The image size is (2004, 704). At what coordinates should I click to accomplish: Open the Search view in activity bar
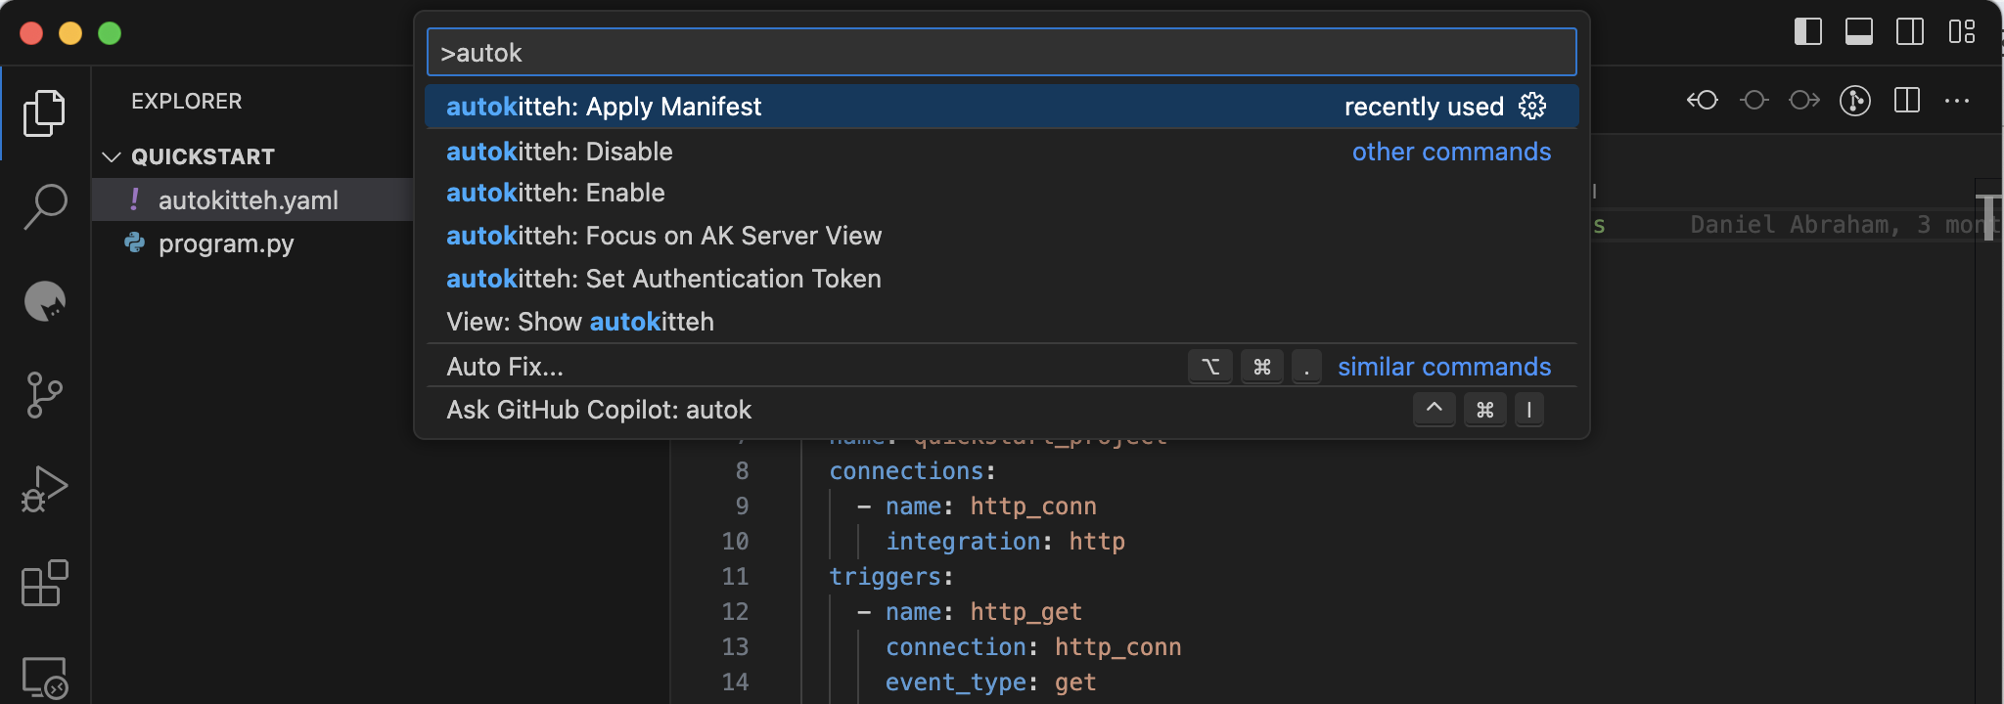tap(44, 206)
